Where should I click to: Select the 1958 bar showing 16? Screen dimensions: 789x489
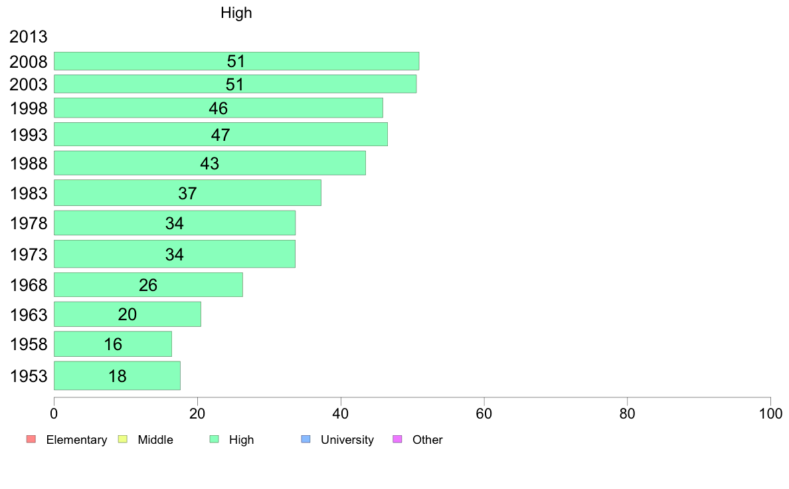(x=113, y=344)
